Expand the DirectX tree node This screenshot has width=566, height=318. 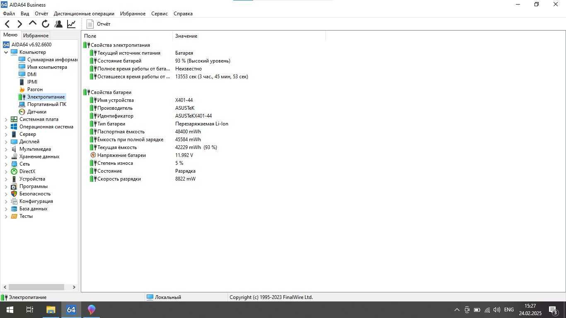tap(6, 171)
